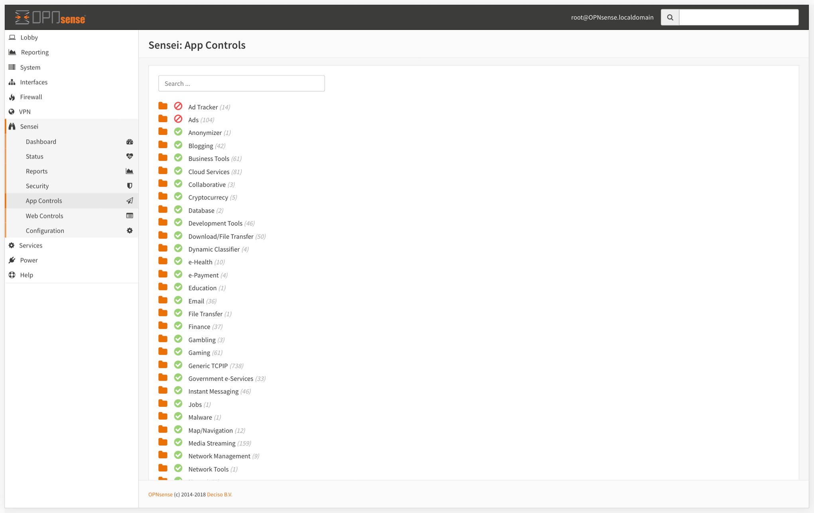The image size is (814, 513).
Task: Toggle the allowed check for Media Streaming
Action: [x=178, y=442]
